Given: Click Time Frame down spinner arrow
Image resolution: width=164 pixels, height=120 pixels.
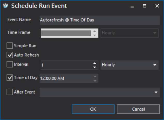Looking at the screenshot, I should click(95, 35).
